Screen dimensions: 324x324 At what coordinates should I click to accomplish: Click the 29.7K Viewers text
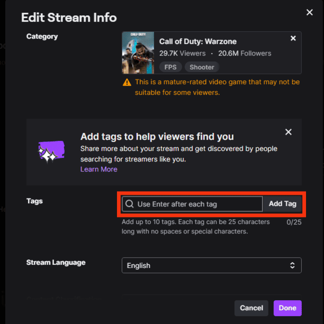click(182, 53)
